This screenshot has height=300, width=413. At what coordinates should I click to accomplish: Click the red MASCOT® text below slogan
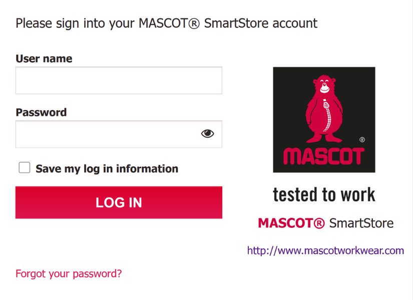point(291,223)
